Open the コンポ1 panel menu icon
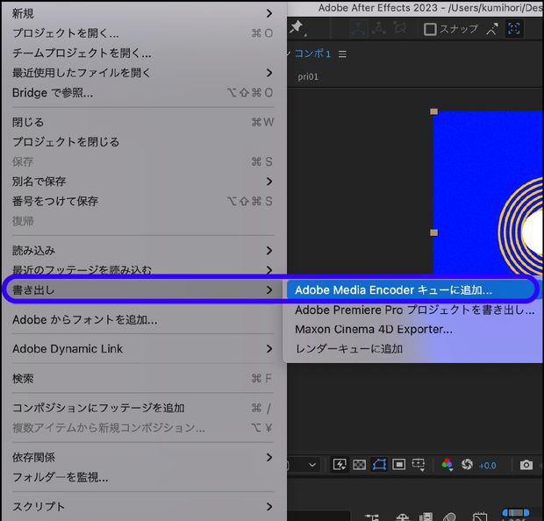The width and height of the screenshot is (544, 521). (x=342, y=54)
